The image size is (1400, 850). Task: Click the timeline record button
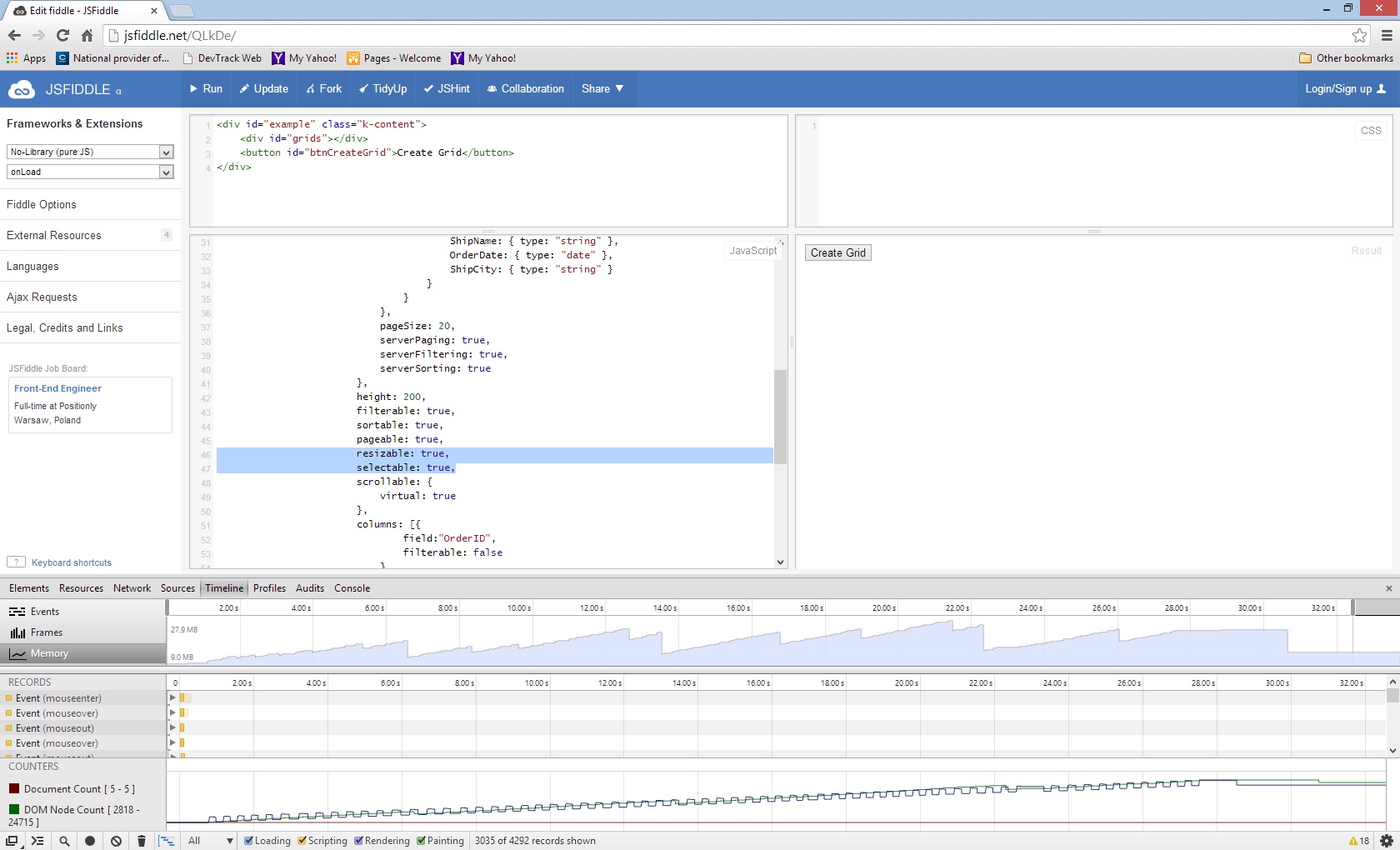[x=90, y=841]
